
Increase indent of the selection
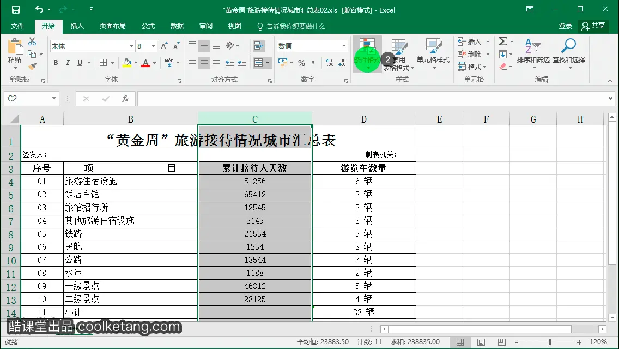coord(242,63)
